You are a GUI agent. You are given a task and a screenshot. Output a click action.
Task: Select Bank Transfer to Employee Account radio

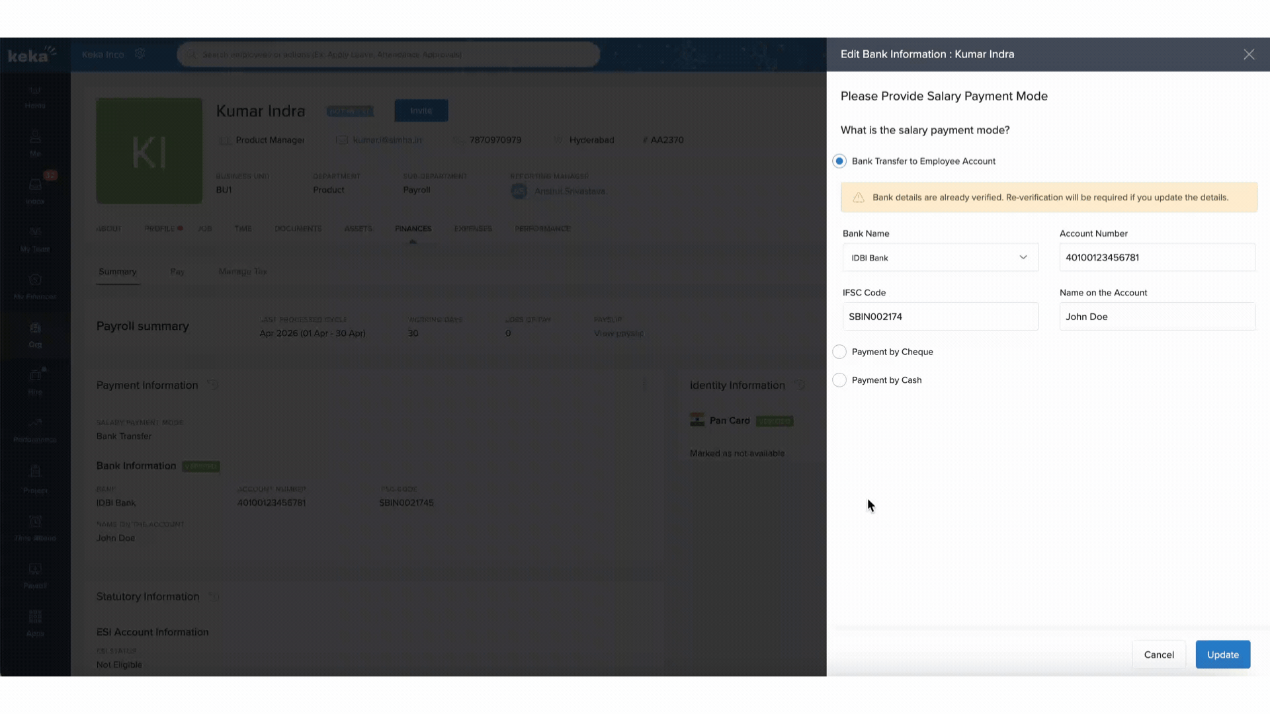[x=839, y=161]
